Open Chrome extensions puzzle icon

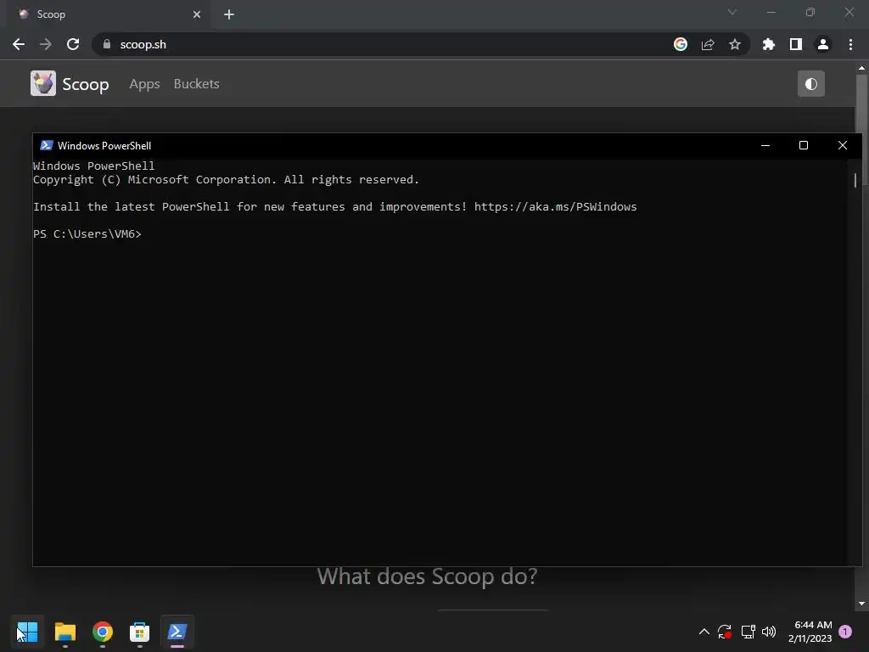(x=769, y=44)
